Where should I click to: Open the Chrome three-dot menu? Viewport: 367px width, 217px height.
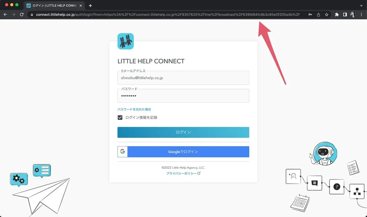[361, 14]
